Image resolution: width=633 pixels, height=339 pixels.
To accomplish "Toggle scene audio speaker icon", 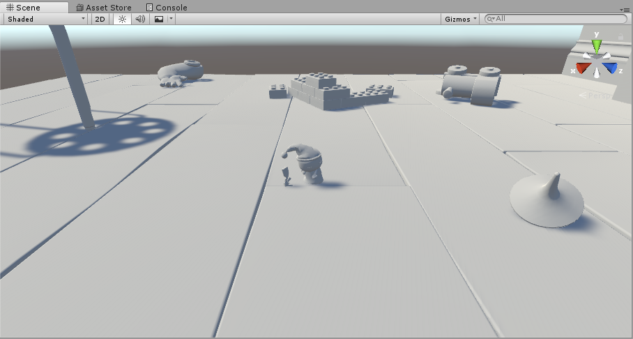I will tap(140, 19).
